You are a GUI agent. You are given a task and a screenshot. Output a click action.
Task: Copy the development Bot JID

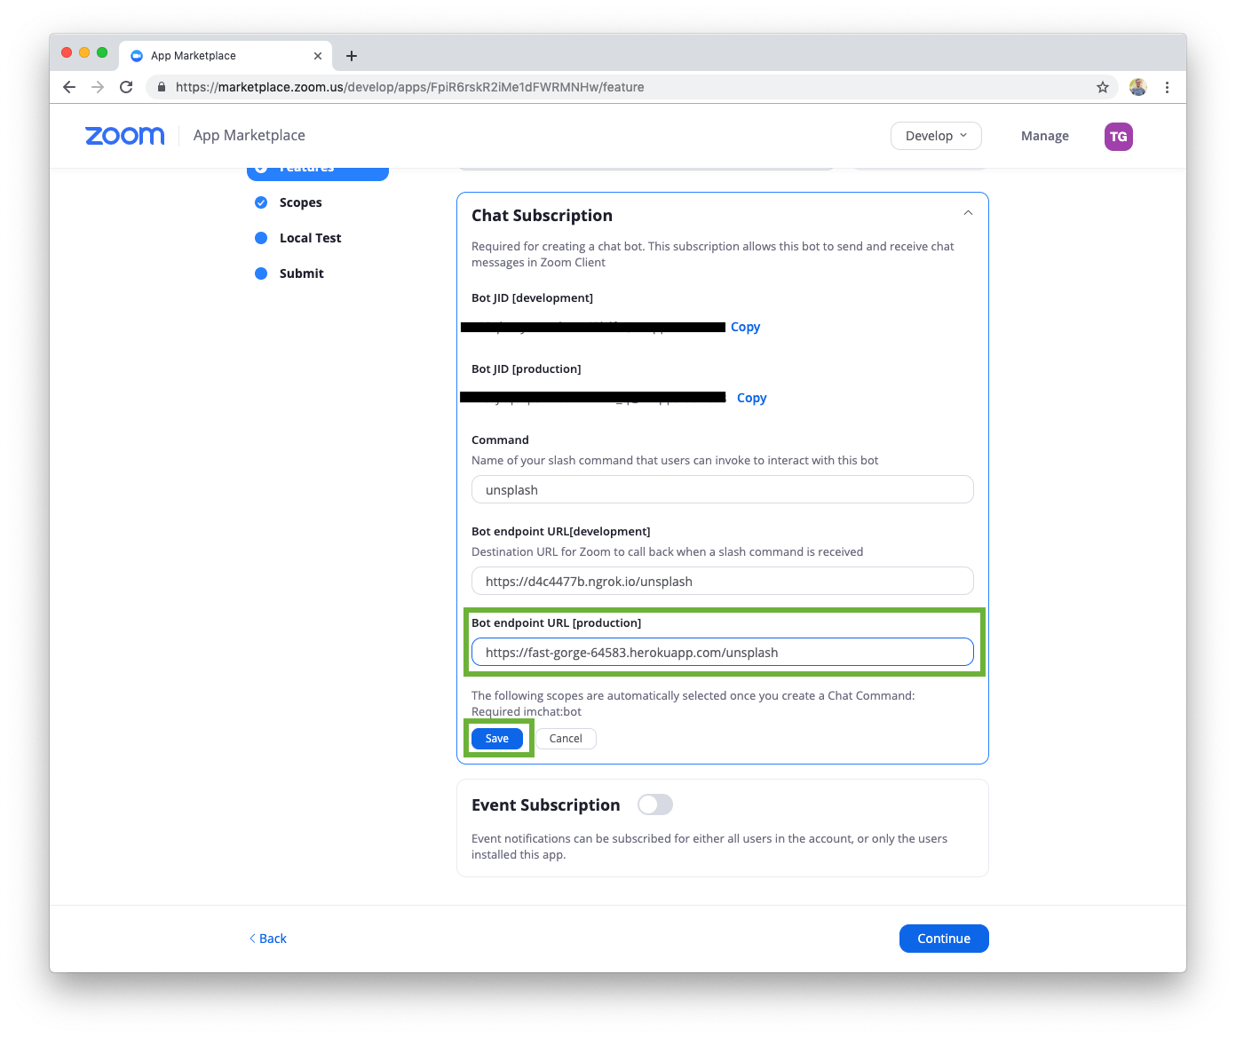click(745, 327)
